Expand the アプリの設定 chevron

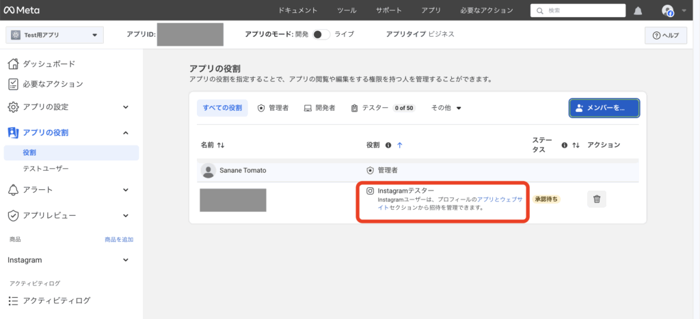point(126,107)
